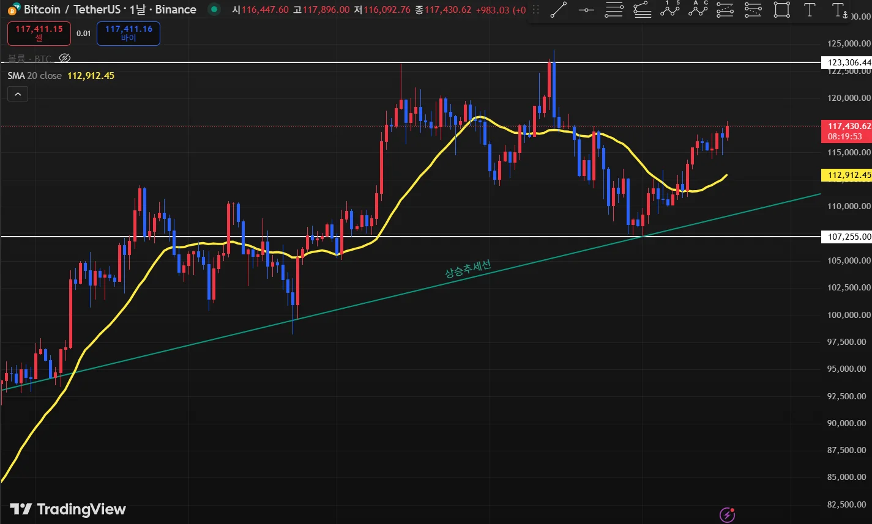
Task: Click the spread value 0.01
Action: 83,34
